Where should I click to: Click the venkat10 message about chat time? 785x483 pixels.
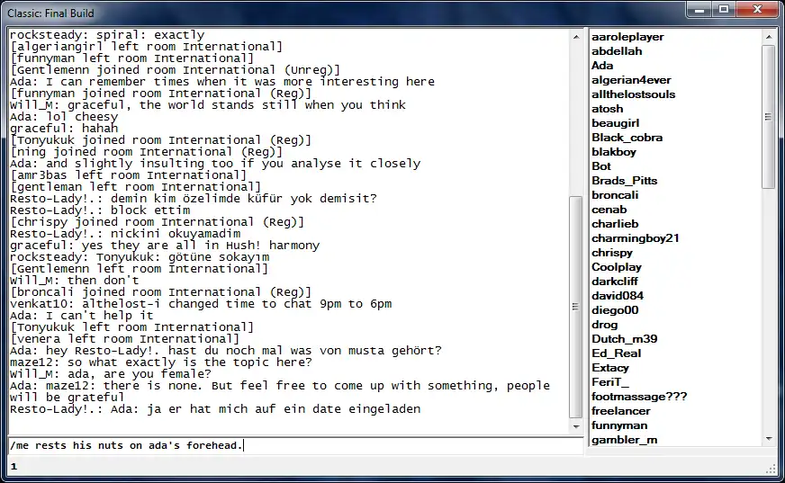[201, 304]
